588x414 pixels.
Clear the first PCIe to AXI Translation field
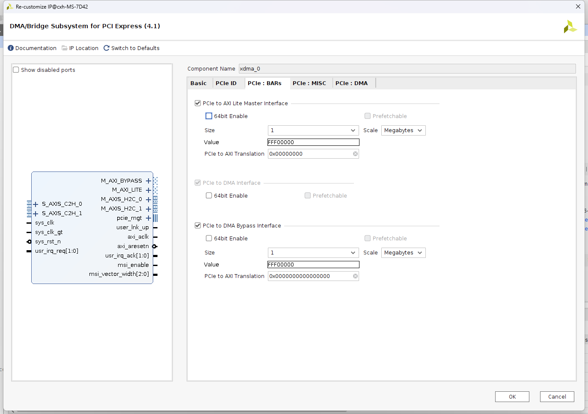pyautogui.click(x=355, y=154)
